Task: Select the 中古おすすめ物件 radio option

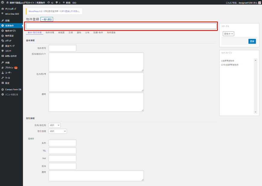Action: tap(222, 65)
